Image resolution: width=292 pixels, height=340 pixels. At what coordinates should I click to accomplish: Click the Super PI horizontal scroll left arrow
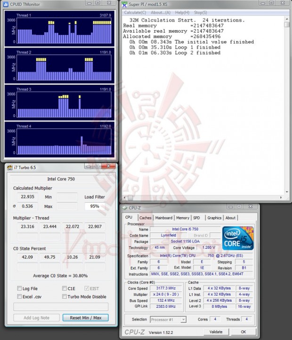click(125, 197)
